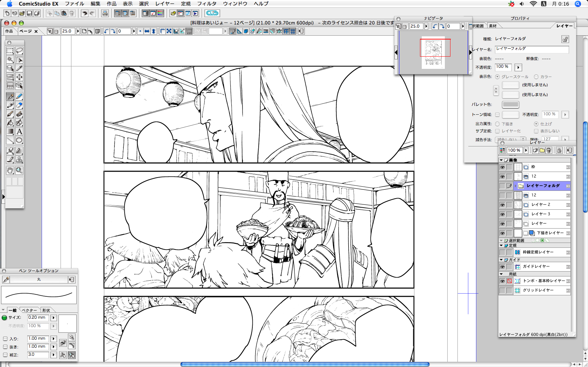Flip canvas horizontally using the double-arrow icon
588x367 pixels.
point(147,31)
